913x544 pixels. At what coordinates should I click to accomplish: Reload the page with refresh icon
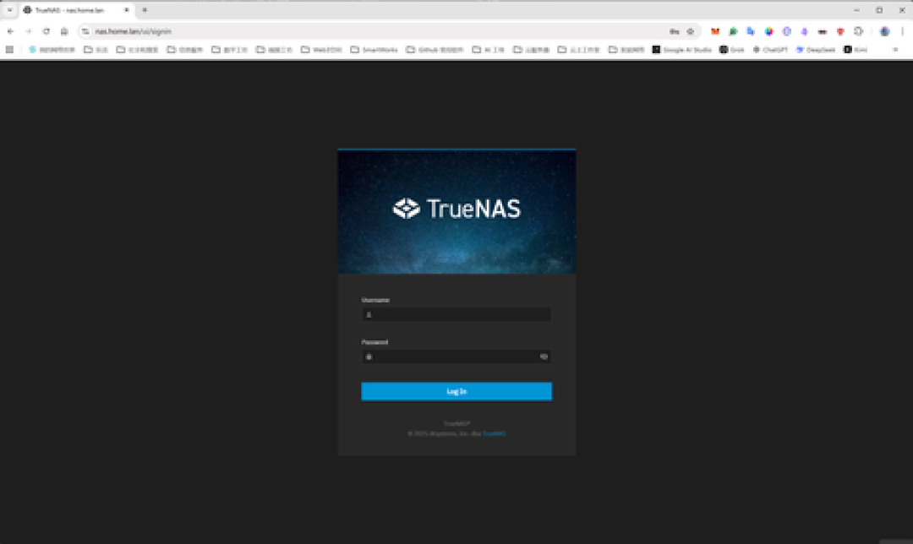(x=46, y=31)
